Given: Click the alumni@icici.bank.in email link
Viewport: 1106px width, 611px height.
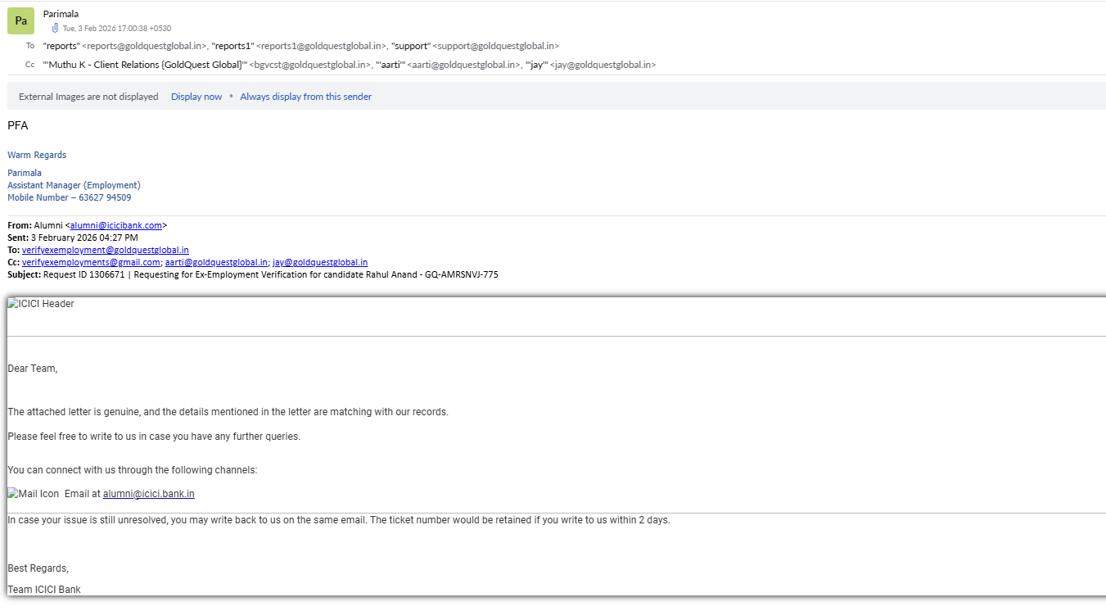Looking at the screenshot, I should coord(148,494).
